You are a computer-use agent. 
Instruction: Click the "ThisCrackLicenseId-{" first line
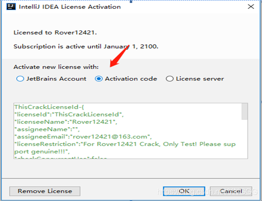point(49,107)
